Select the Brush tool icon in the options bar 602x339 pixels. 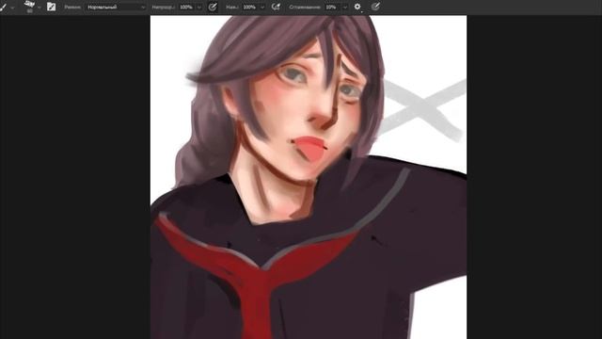3,7
